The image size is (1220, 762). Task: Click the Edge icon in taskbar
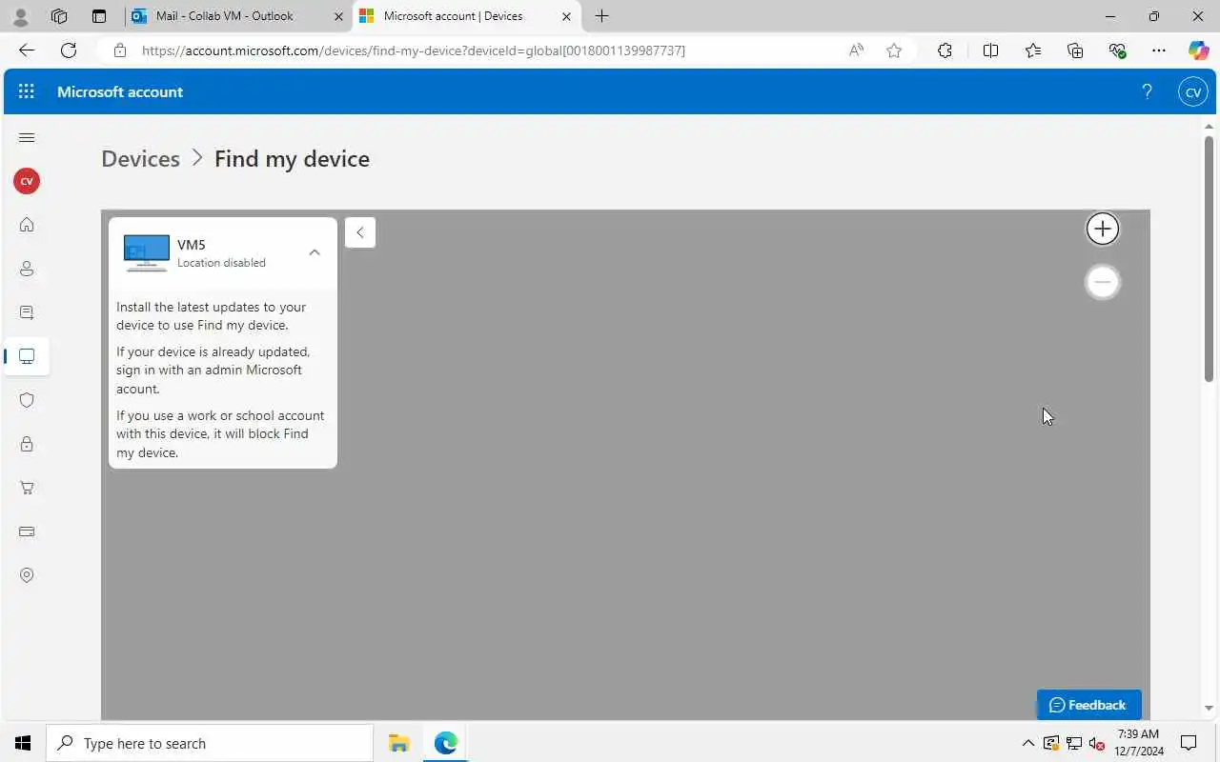click(446, 743)
